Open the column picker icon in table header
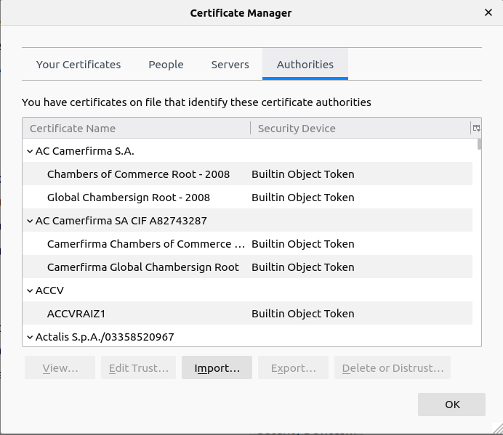The width and height of the screenshot is (503, 435). click(x=476, y=129)
